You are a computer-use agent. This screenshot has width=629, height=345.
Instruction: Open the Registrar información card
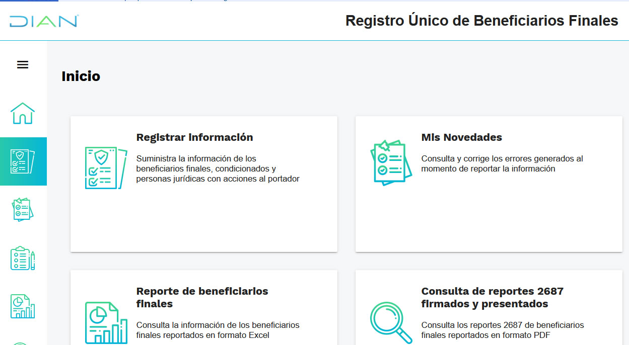coord(203,184)
